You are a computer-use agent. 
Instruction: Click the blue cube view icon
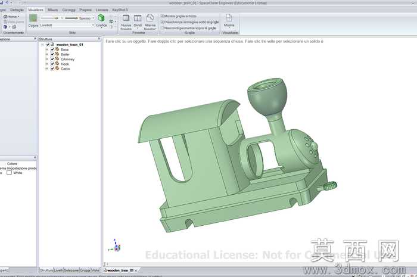coord(5,27)
